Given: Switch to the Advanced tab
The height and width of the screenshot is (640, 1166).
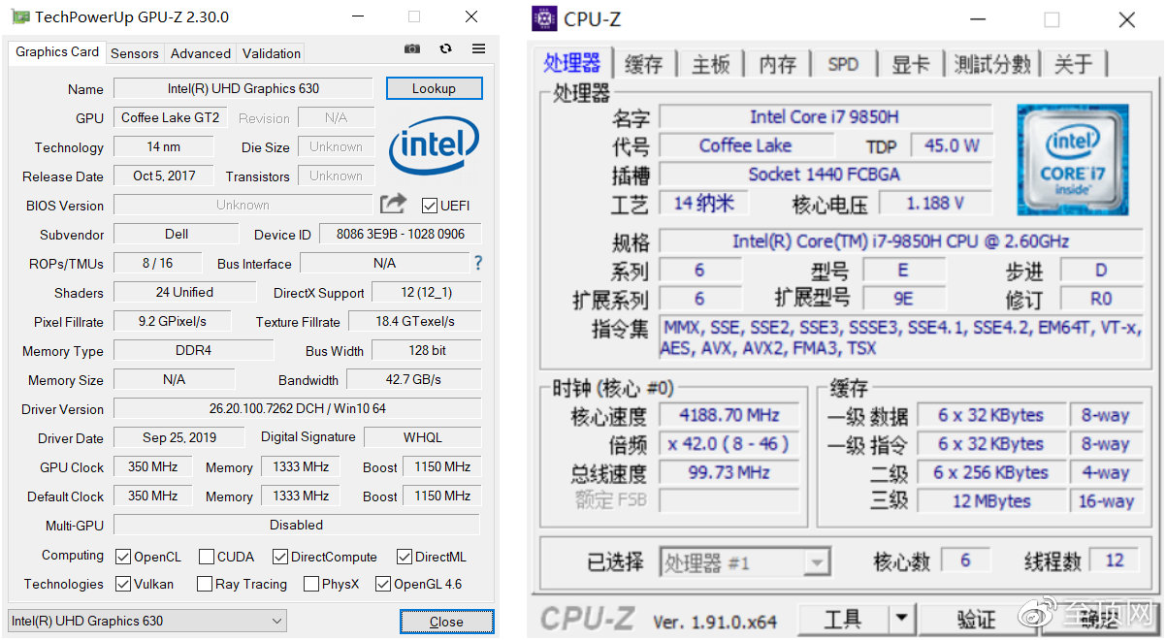Looking at the screenshot, I should pyautogui.click(x=201, y=53).
